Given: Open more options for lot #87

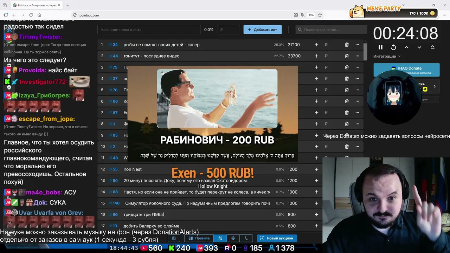Looking at the screenshot, I should (357, 112).
